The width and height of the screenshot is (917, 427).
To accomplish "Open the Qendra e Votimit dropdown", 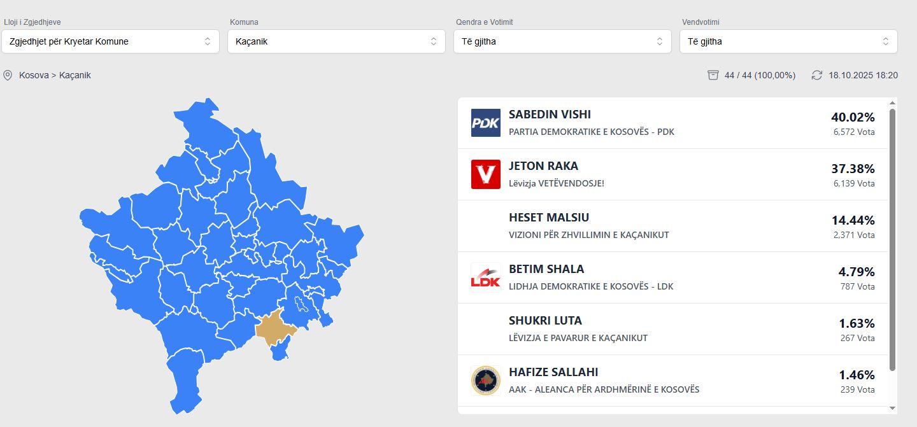I will tap(562, 41).
